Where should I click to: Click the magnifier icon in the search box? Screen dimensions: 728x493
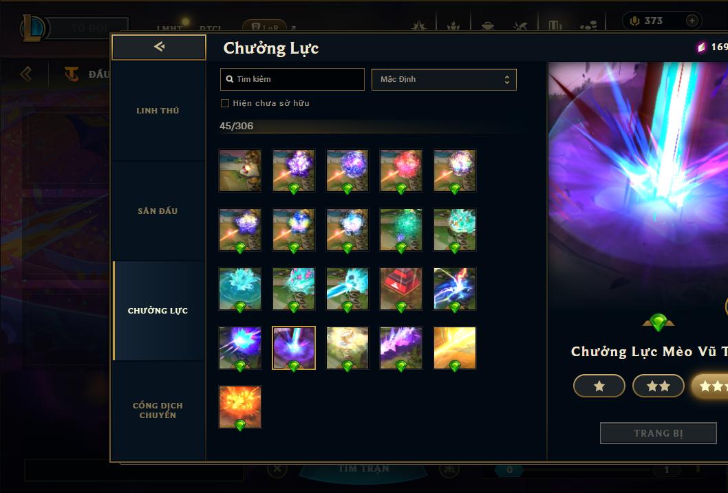click(229, 79)
